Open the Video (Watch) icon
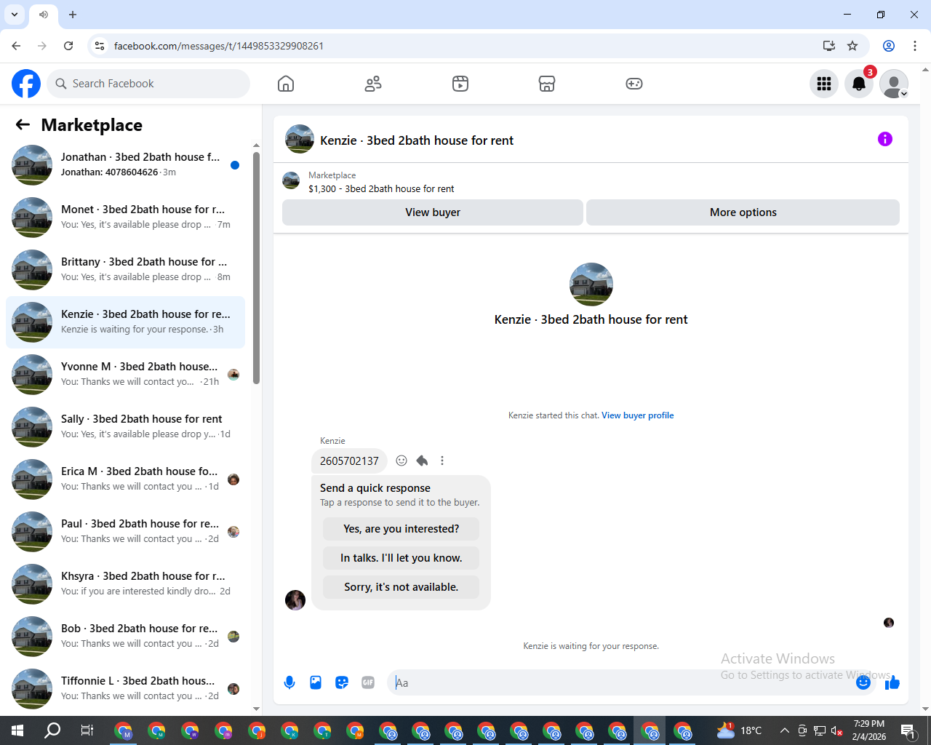Image resolution: width=931 pixels, height=745 pixels. (x=460, y=84)
